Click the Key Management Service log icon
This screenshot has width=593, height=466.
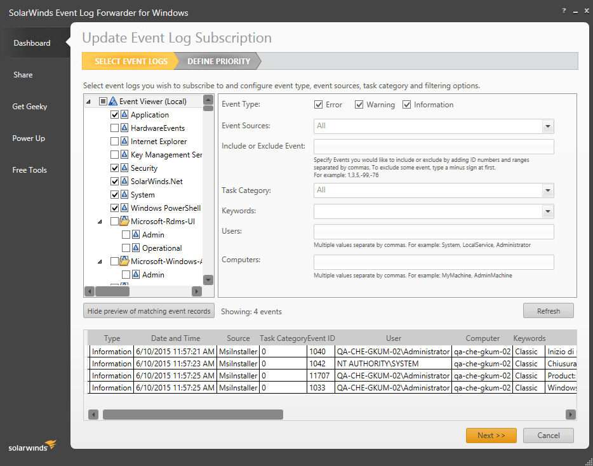click(125, 155)
